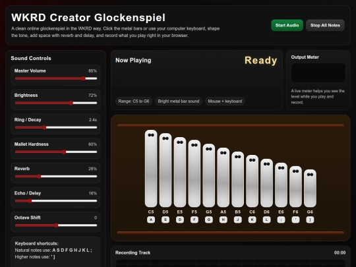
Task: Play the F5 metal bar
Action: (194, 173)
